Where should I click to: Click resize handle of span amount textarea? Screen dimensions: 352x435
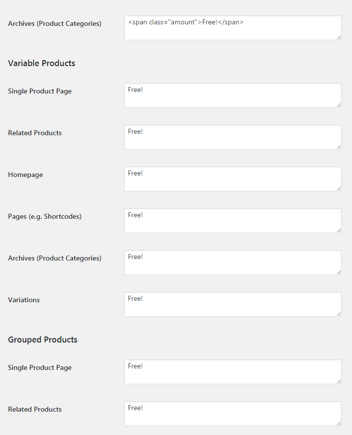click(x=339, y=38)
